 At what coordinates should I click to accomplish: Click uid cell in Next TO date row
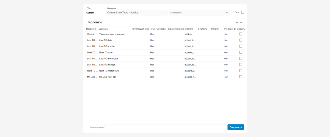tap(190, 52)
